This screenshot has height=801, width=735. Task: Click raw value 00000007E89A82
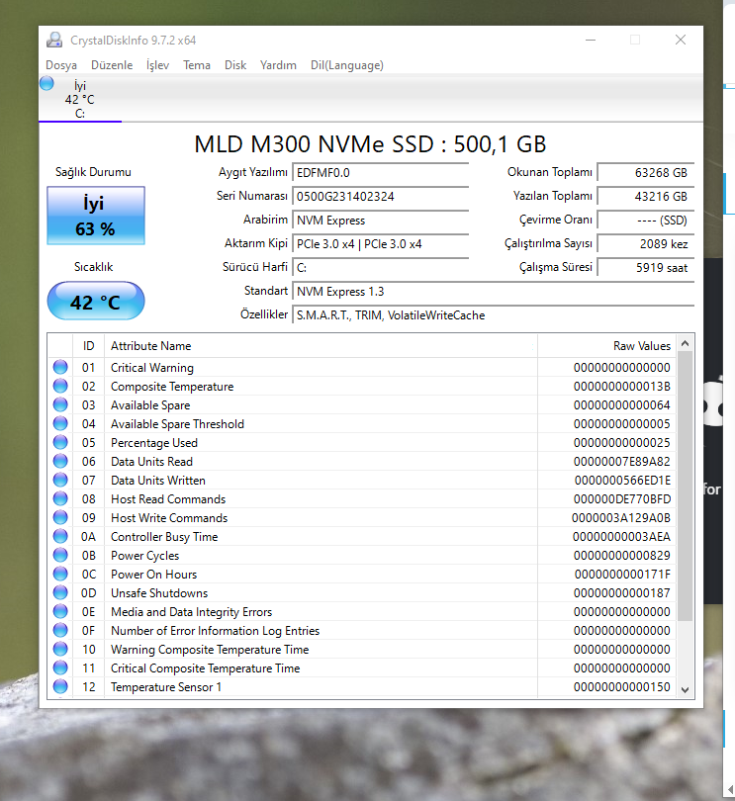pos(621,462)
